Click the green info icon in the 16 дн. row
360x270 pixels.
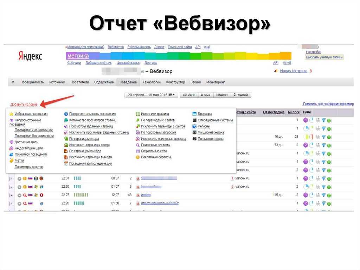tap(329, 137)
